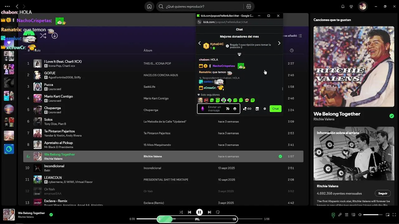Insert the red angry emote in Kick chat
The width and height of the screenshot is (399, 224).
[x=206, y=100]
